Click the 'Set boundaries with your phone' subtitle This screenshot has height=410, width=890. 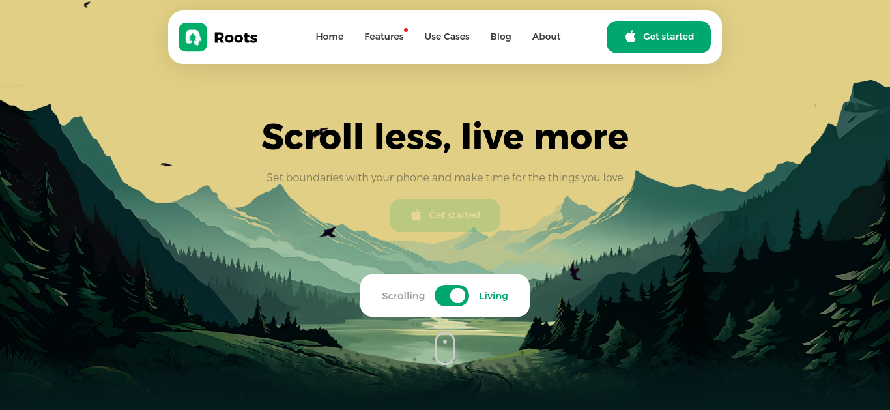coord(445,177)
